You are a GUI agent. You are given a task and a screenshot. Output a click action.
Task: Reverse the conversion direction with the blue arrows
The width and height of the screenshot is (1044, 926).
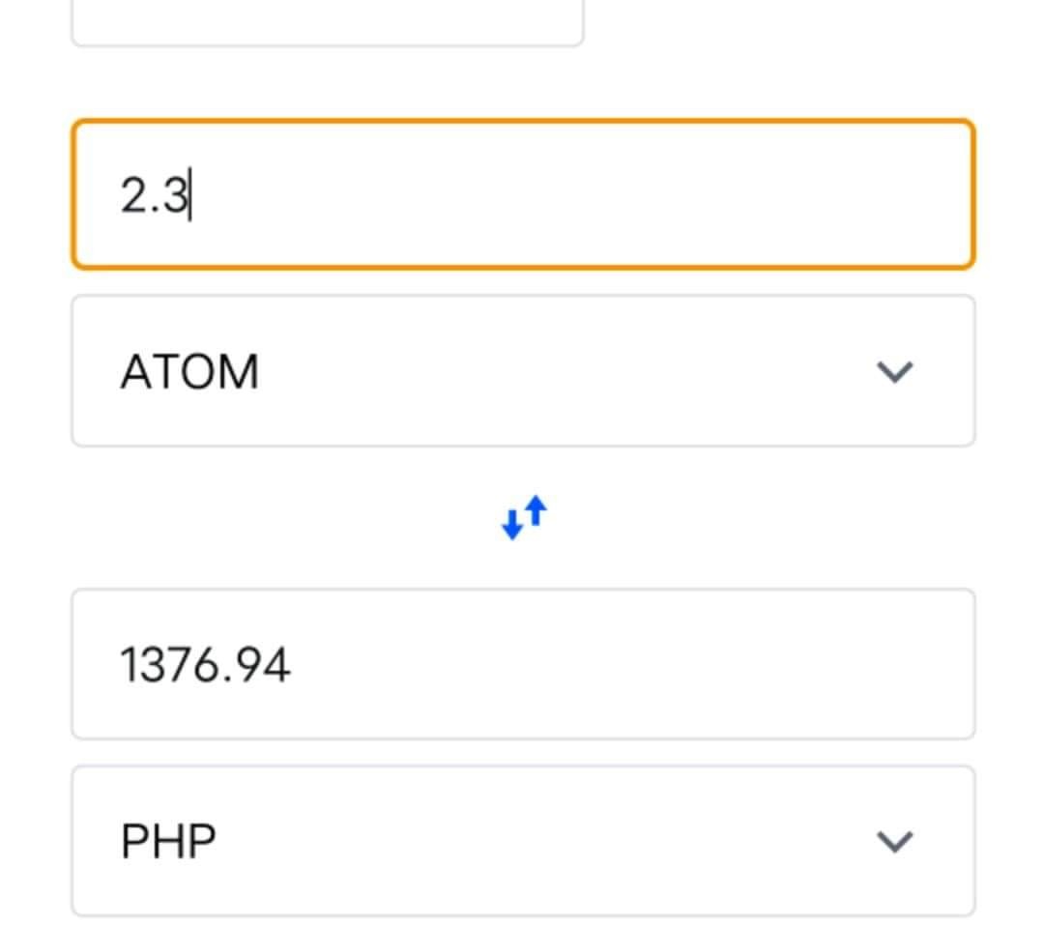pyautogui.click(x=524, y=517)
